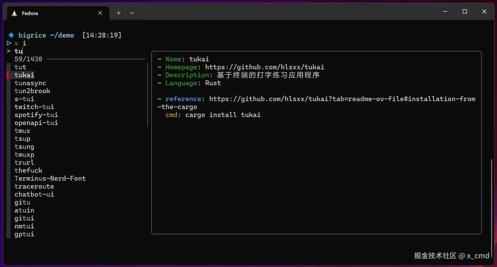Open the reference installation URL
Image resolution: width=497 pixels, height=267 pixels.
tap(316, 103)
